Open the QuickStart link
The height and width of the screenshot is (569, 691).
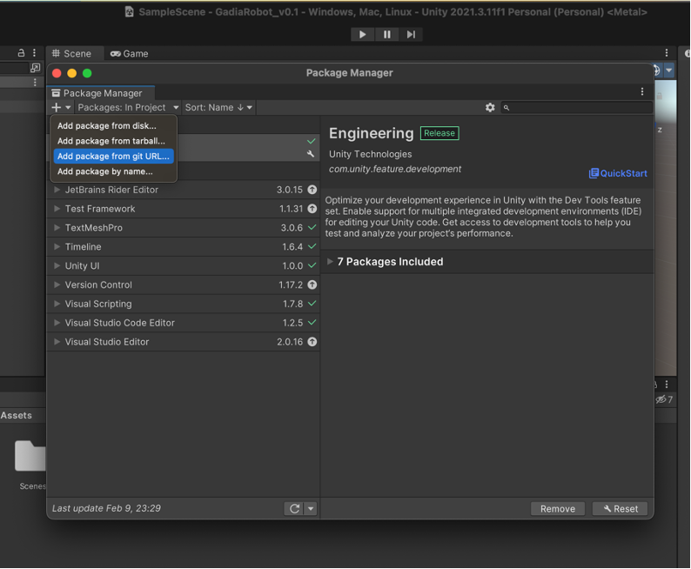coord(618,173)
